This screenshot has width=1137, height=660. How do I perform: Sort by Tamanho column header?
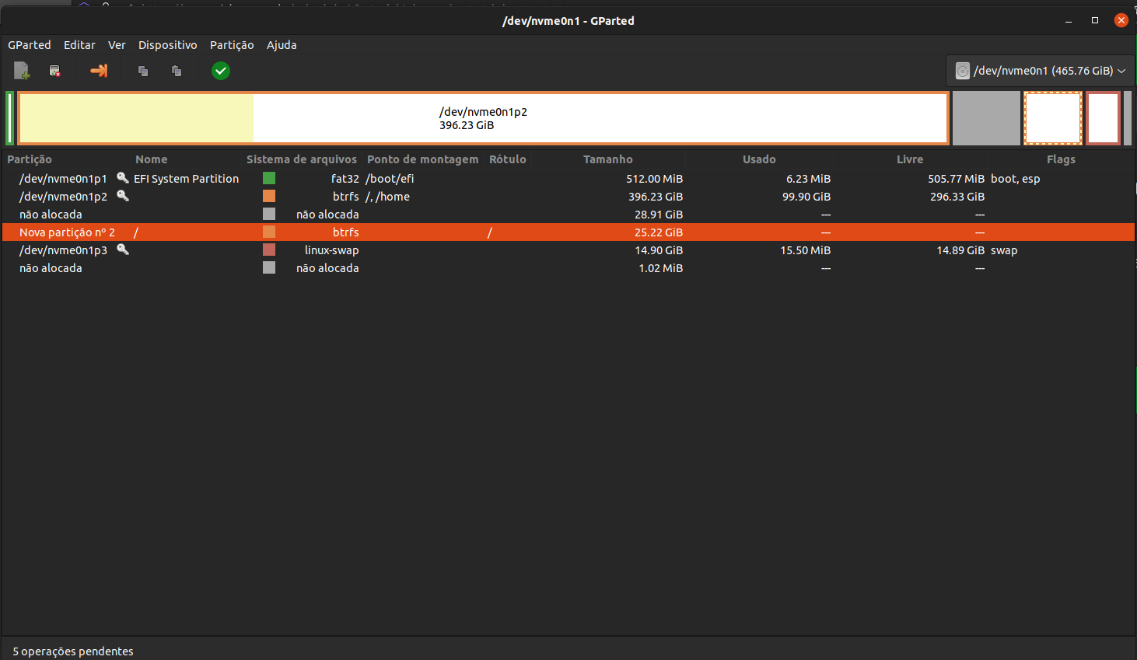click(x=608, y=159)
